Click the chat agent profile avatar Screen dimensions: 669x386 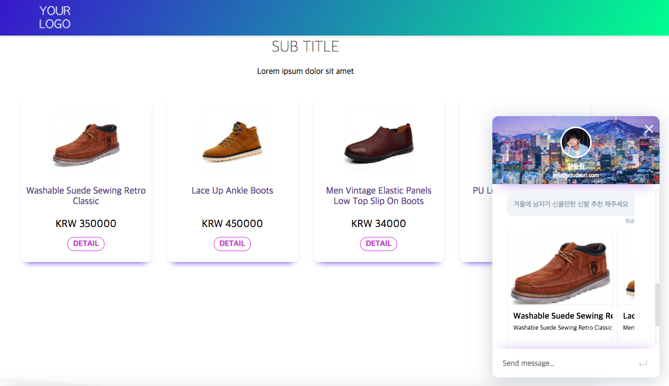click(x=575, y=142)
